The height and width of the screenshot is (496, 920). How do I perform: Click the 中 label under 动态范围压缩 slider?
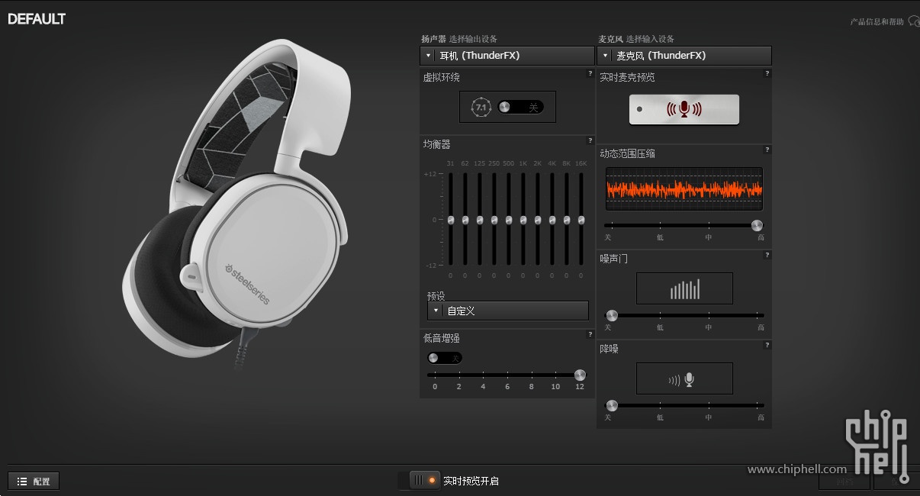[709, 237]
